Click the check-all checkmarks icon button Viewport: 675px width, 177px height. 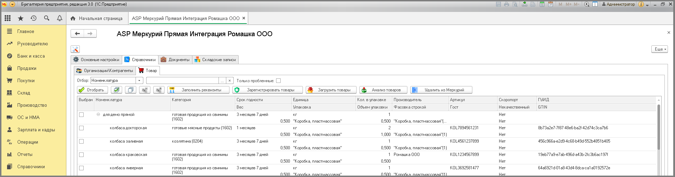pos(117,90)
